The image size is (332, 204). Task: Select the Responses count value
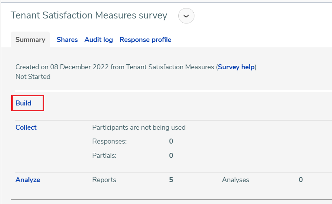click(171, 141)
